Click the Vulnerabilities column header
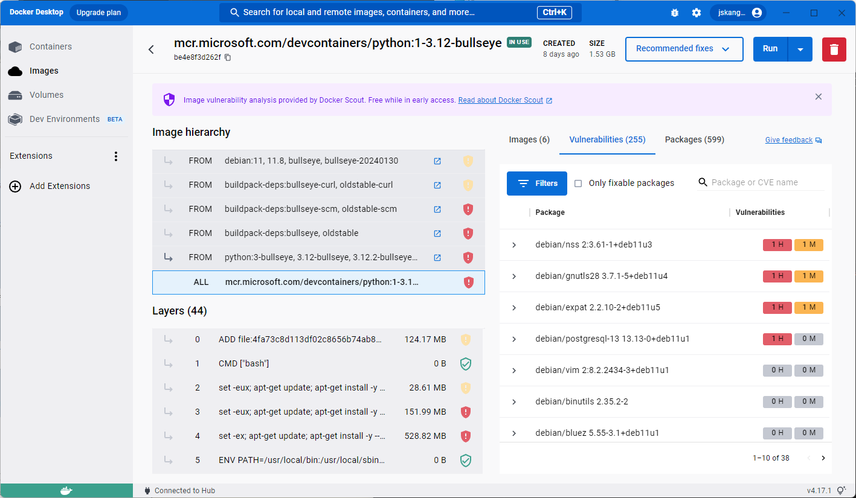Screen dimensions: 856x498 click(x=760, y=212)
